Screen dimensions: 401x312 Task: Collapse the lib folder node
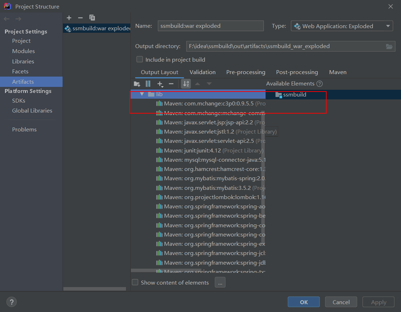point(142,94)
